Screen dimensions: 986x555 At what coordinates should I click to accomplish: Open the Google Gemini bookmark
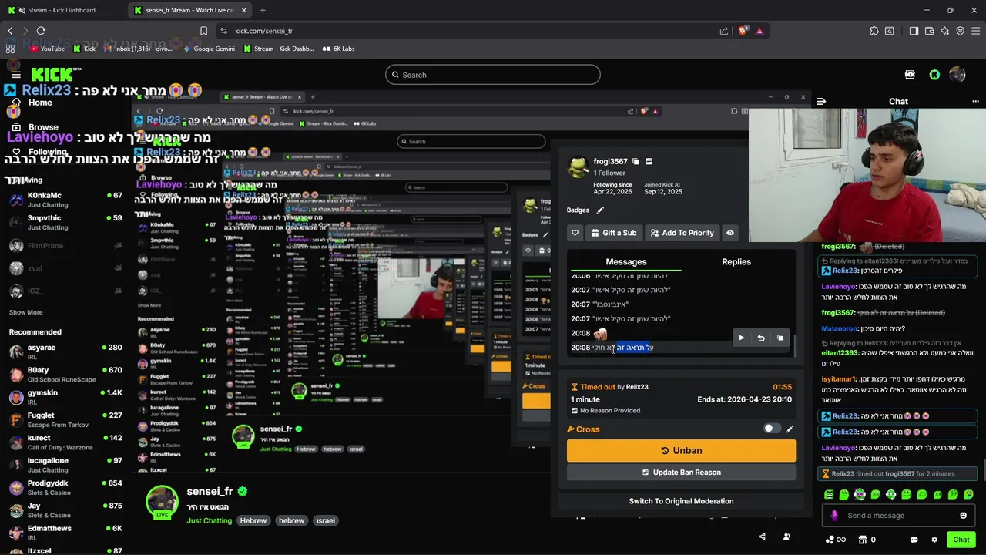click(209, 49)
